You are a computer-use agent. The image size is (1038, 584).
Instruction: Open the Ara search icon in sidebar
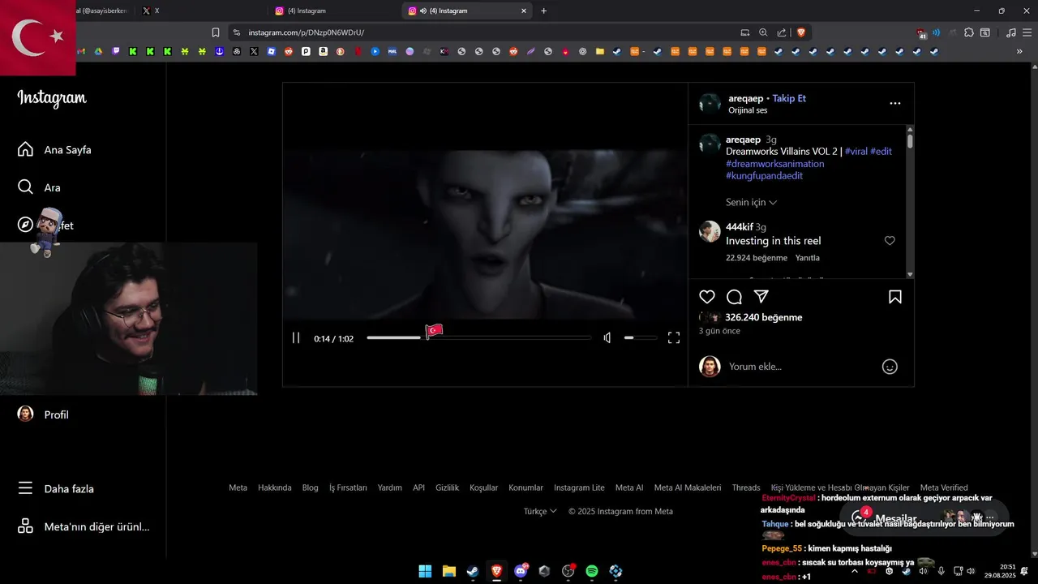click(x=26, y=187)
